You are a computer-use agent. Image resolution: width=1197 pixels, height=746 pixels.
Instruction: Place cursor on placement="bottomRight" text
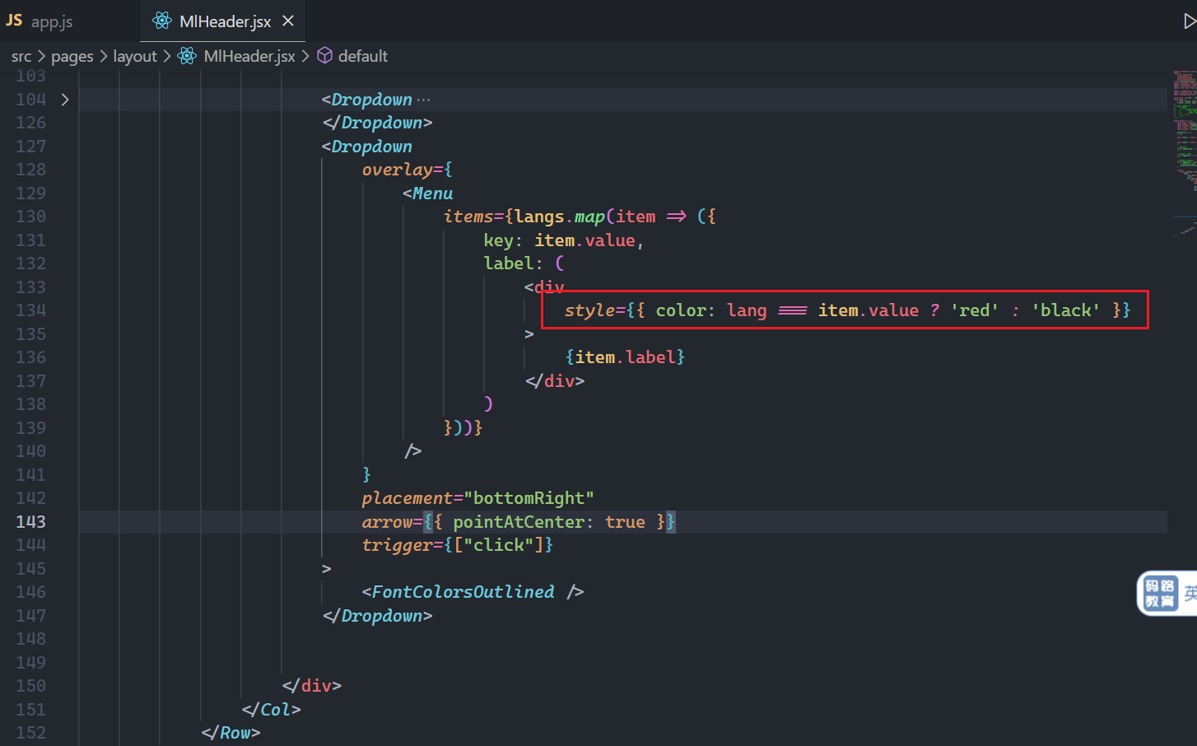click(x=477, y=498)
